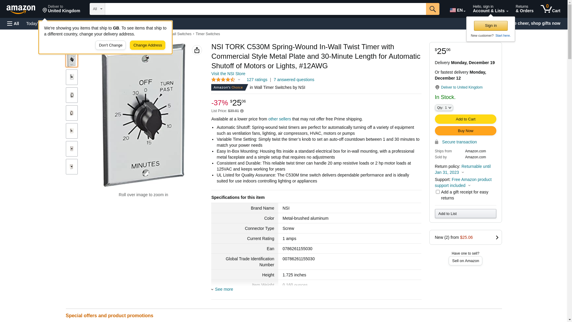This screenshot has height=322, width=572.
Task: Click the Add to Cart button
Action: [x=465, y=119]
